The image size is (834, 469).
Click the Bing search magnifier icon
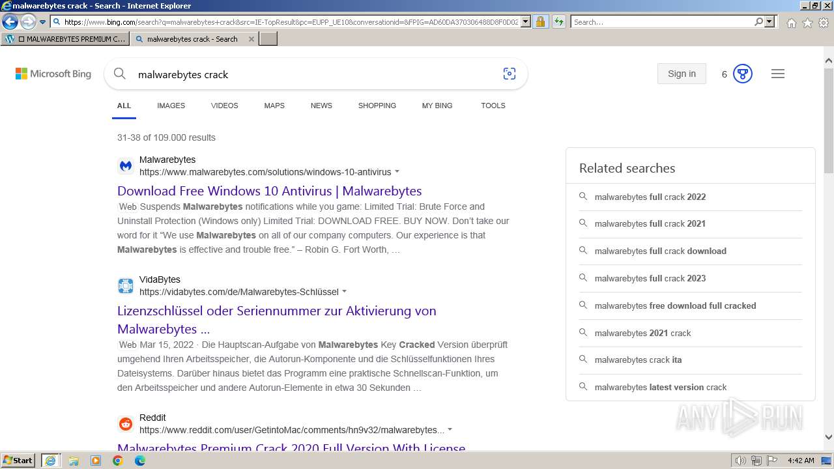(120, 74)
